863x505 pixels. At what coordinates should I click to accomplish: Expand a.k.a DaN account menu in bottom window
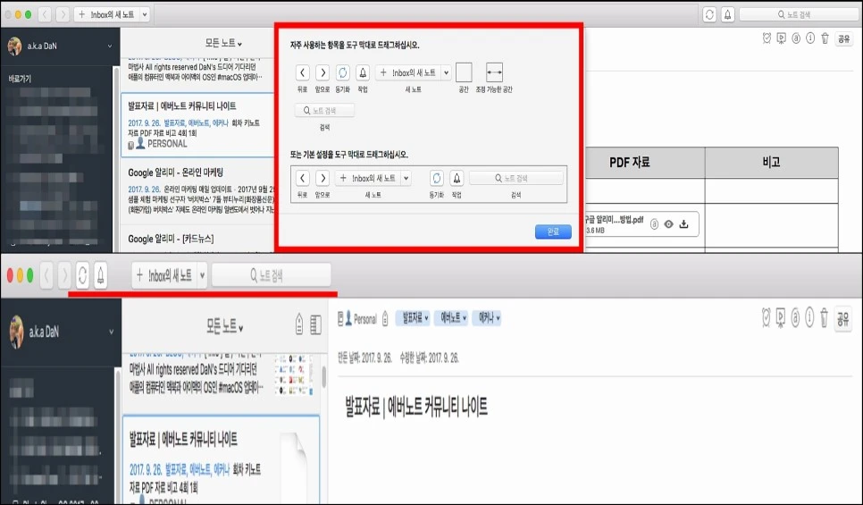click(x=111, y=332)
